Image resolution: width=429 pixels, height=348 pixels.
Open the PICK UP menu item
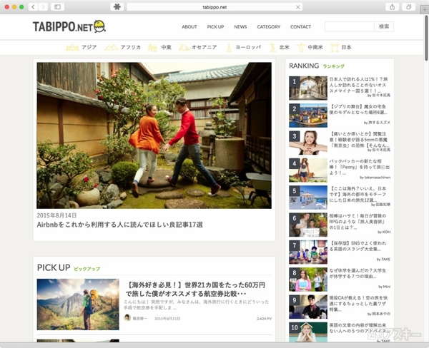pos(215,27)
